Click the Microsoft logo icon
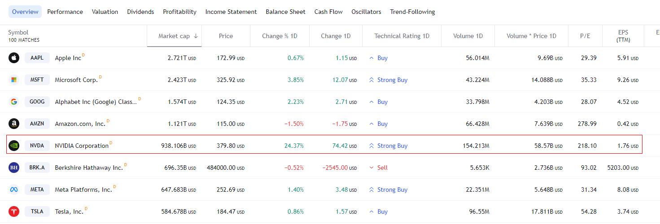Screen dimensions: 660x224 click(14, 80)
